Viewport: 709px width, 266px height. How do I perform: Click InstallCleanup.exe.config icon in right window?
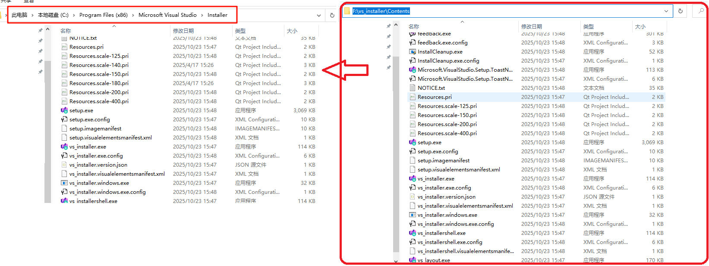coord(413,61)
